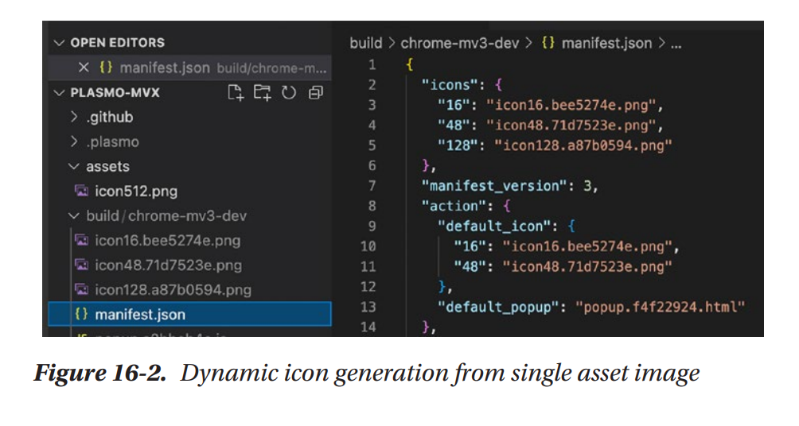The width and height of the screenshot is (799, 426).
Task: Collapse the build/chrome-mv3-dev folder
Action: [x=74, y=216]
